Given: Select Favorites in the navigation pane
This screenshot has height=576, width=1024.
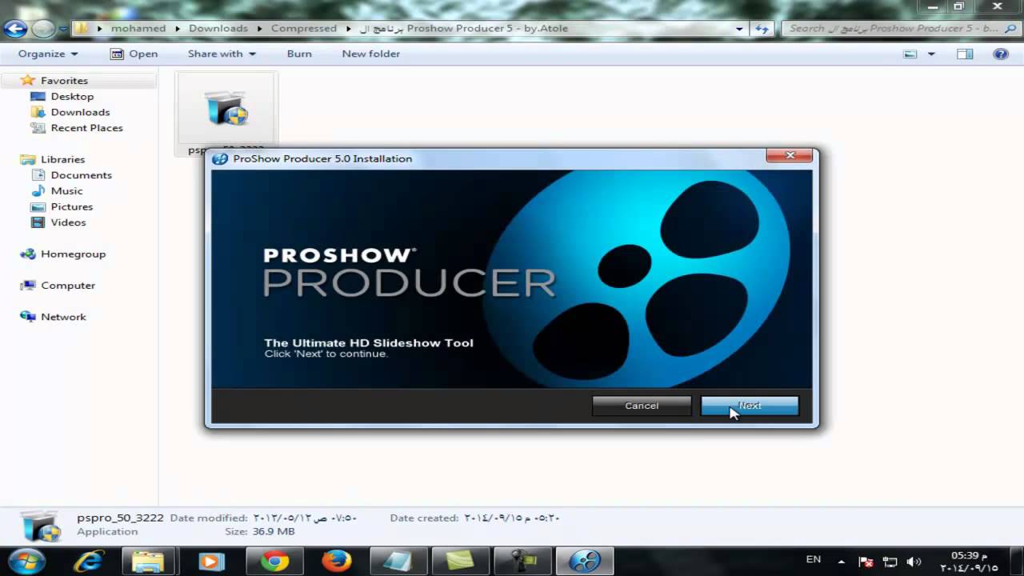Looking at the screenshot, I should pos(64,81).
